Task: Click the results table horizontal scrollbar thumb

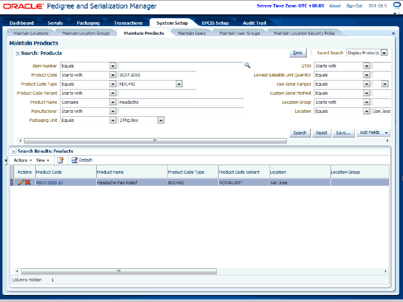Action: [119, 271]
